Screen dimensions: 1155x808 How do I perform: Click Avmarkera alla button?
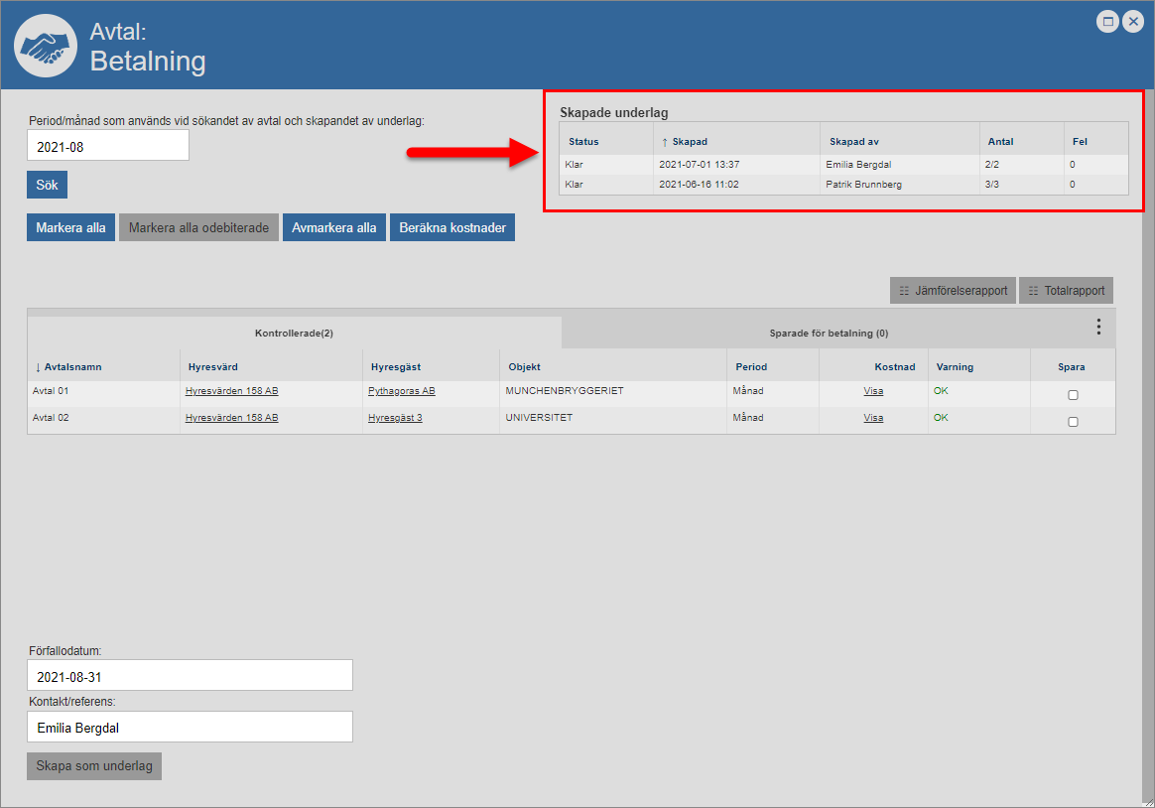pos(333,227)
